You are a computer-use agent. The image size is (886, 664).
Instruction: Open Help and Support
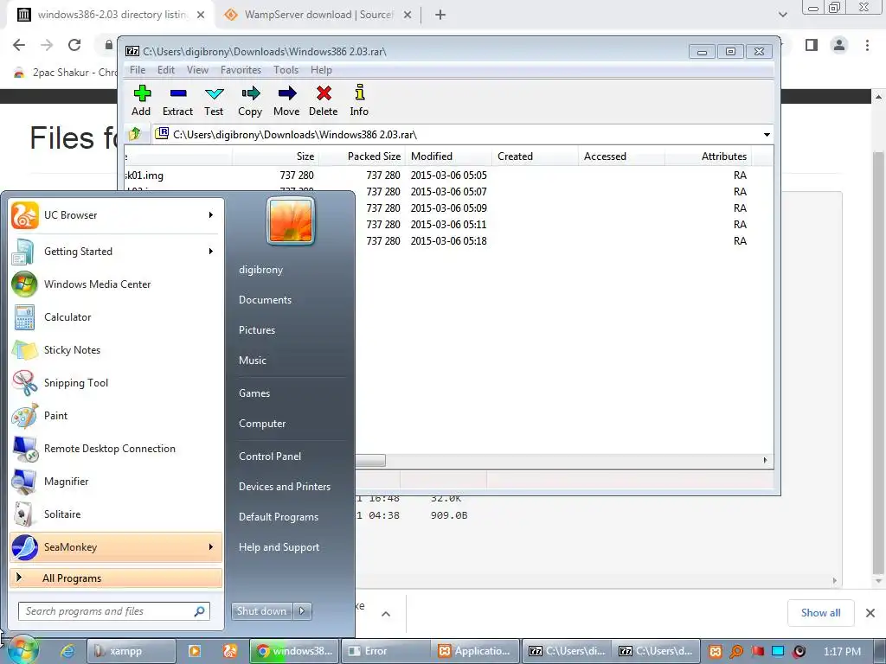point(279,547)
